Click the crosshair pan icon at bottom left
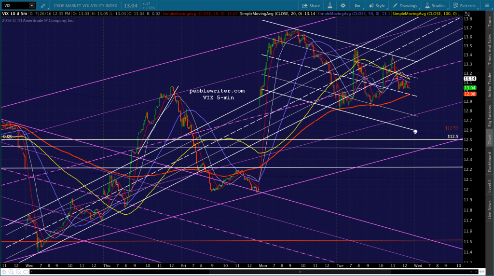The height and width of the screenshot is (276, 494). click(x=4, y=272)
